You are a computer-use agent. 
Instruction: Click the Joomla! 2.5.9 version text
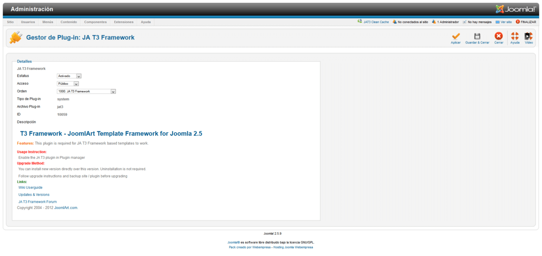272,234
